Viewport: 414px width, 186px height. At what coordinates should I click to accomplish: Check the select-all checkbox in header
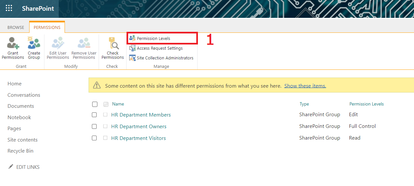(95, 104)
